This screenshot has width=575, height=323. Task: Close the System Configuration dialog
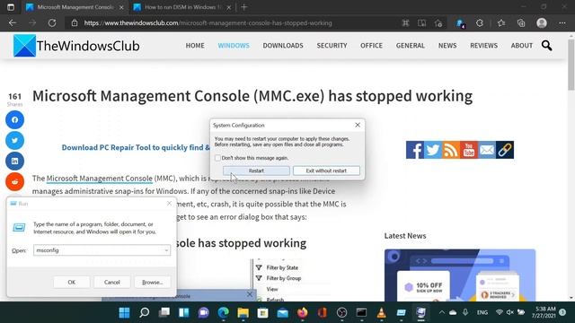(x=358, y=125)
